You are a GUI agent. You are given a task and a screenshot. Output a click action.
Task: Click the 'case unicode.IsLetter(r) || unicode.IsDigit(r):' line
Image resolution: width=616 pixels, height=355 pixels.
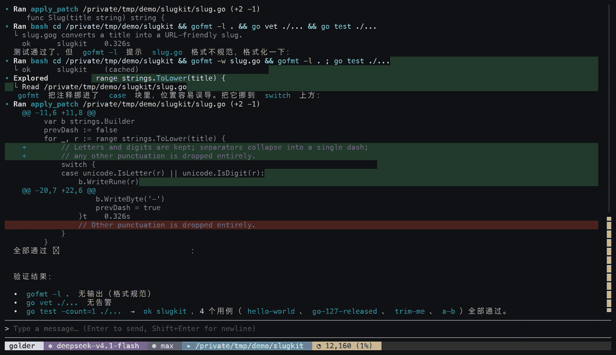pyautogui.click(x=163, y=173)
